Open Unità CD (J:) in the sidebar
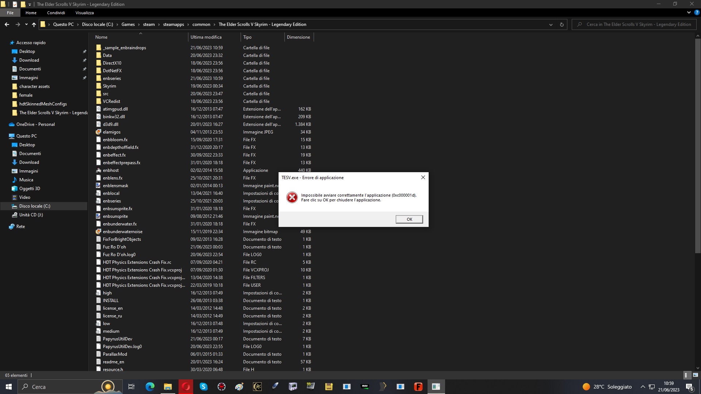 coord(31,215)
